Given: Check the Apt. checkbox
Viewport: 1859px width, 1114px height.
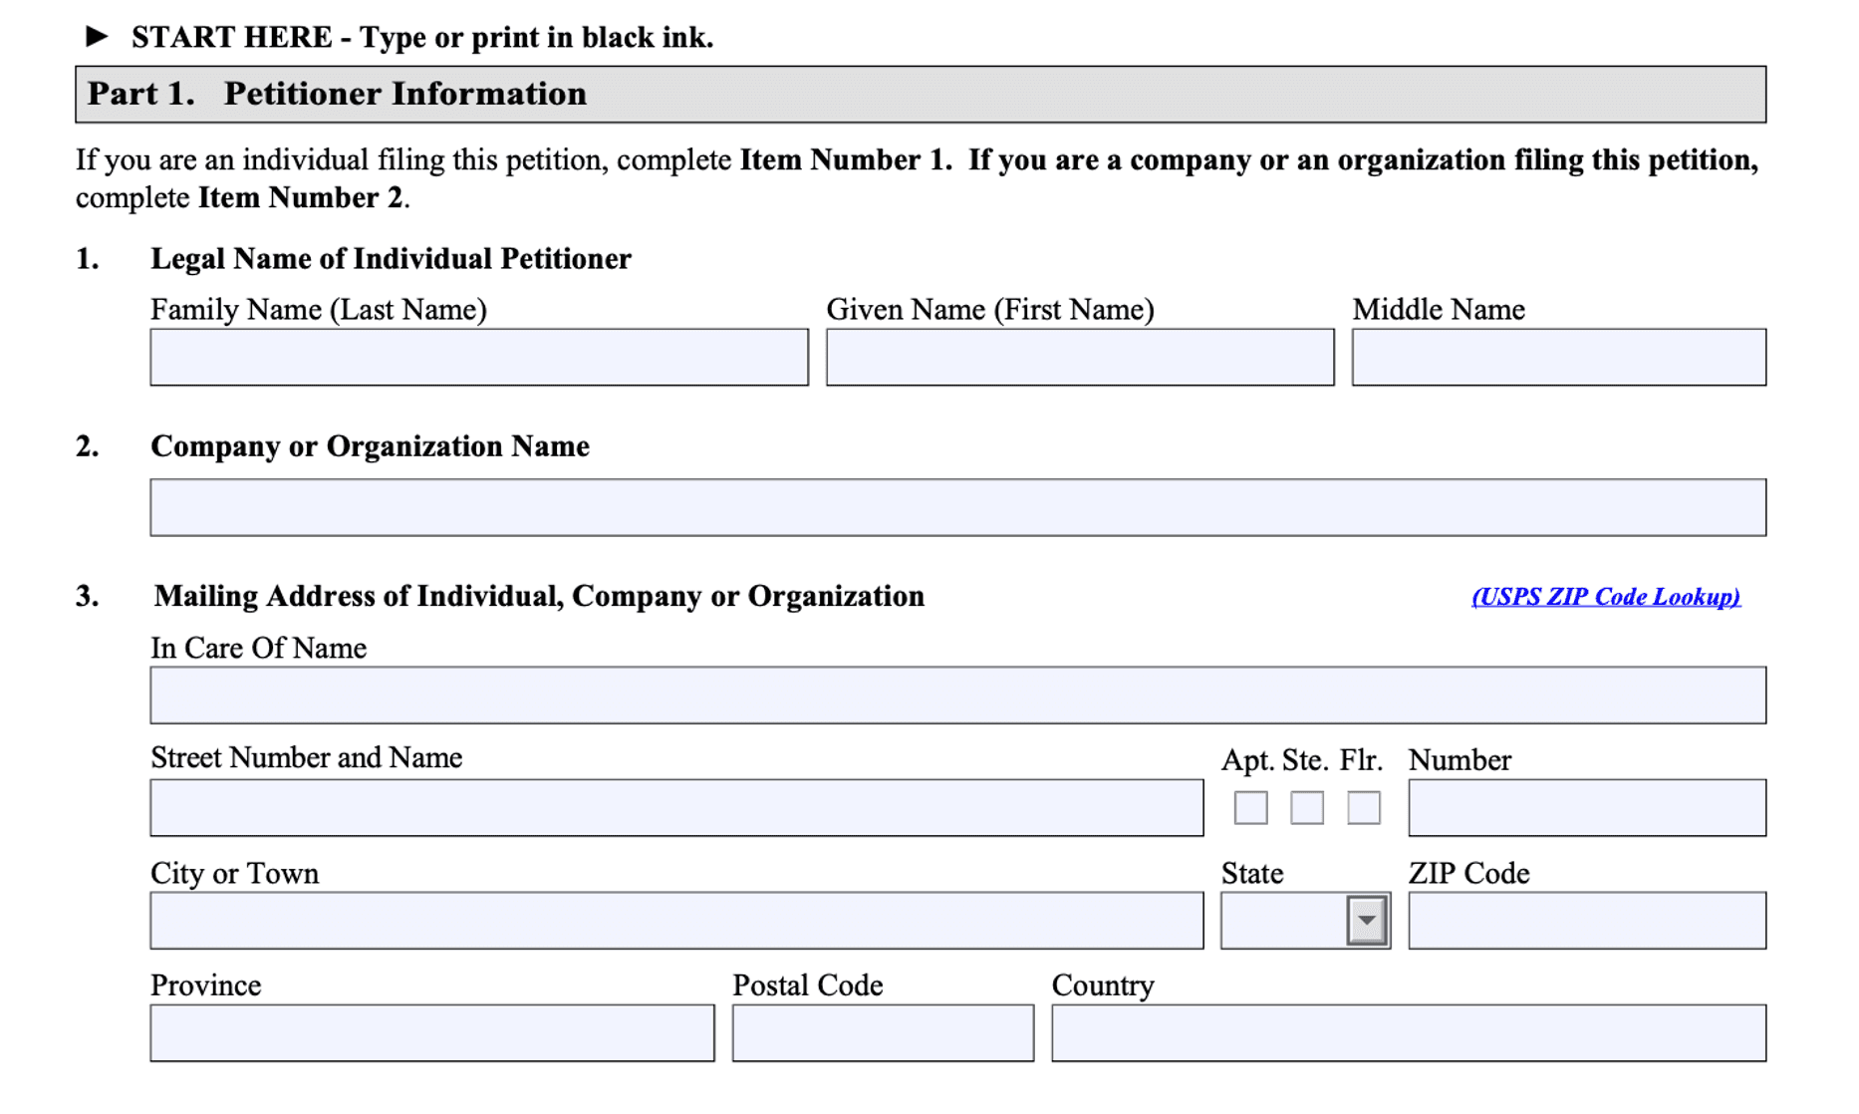Looking at the screenshot, I should 1251,808.
